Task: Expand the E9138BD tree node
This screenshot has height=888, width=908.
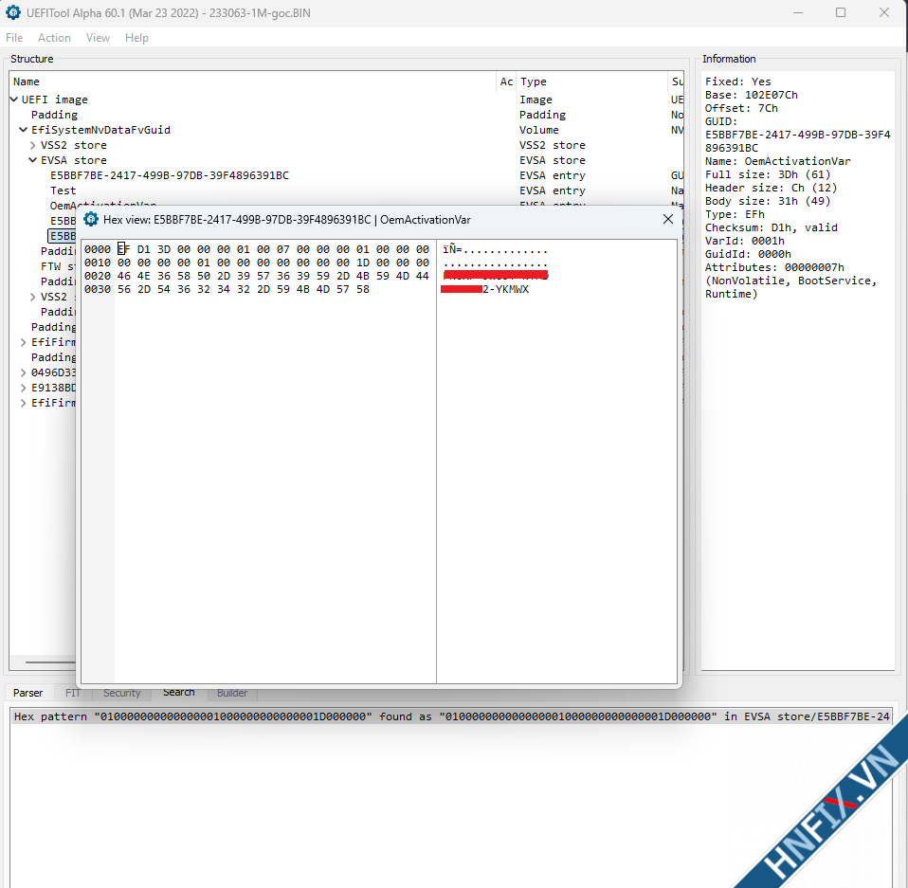Action: [x=24, y=388]
